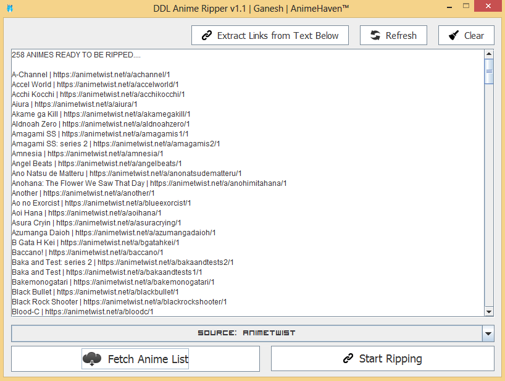Select the Azumanga Daioh line
Image resolution: width=505 pixels, height=381 pixels.
[114, 233]
